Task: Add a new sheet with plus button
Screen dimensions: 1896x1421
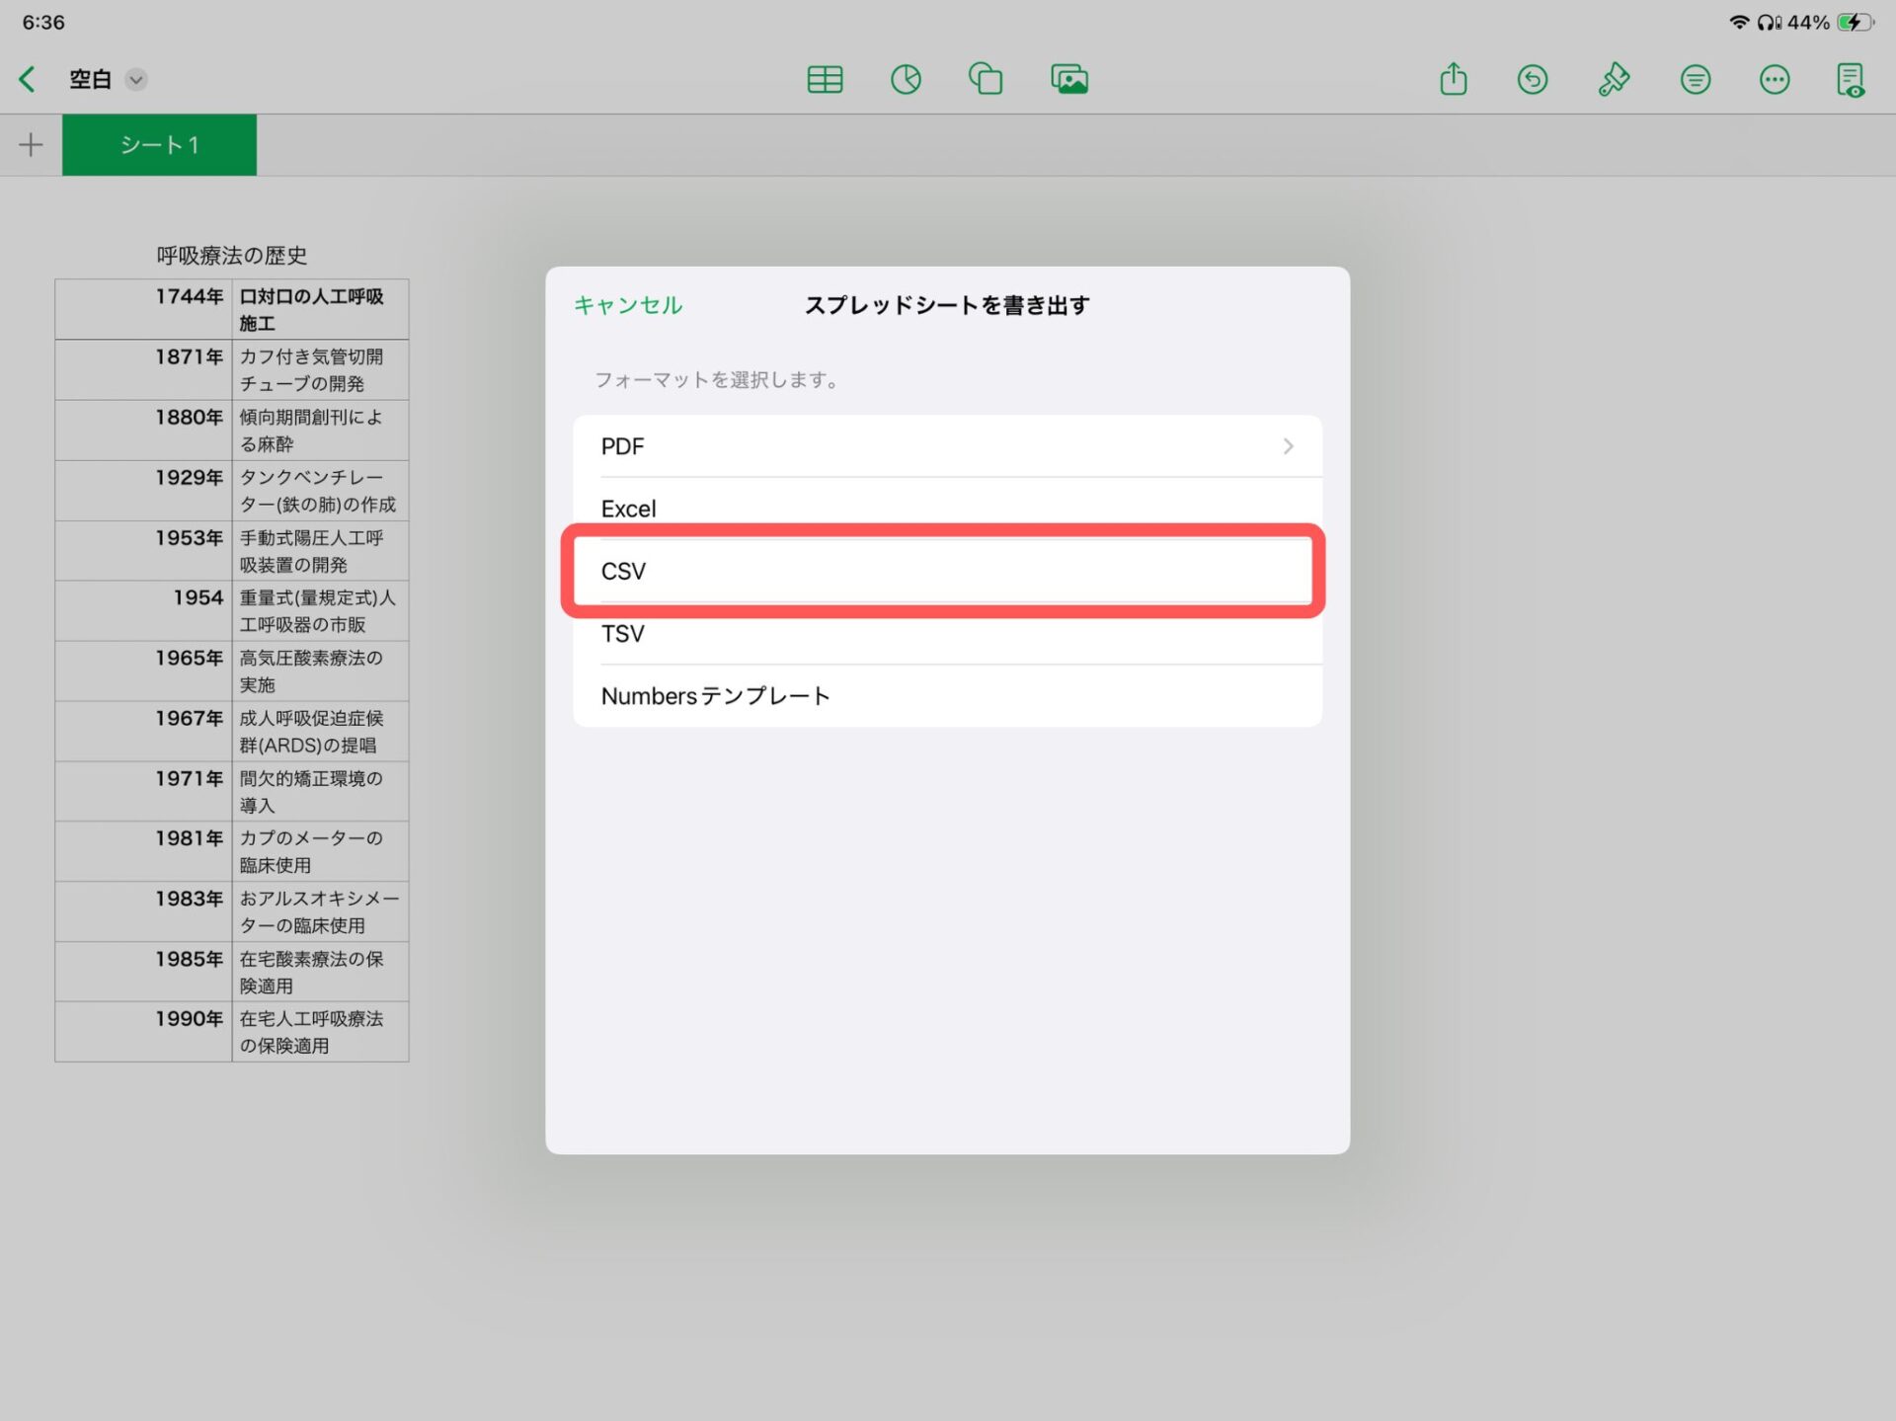Action: click(31, 145)
